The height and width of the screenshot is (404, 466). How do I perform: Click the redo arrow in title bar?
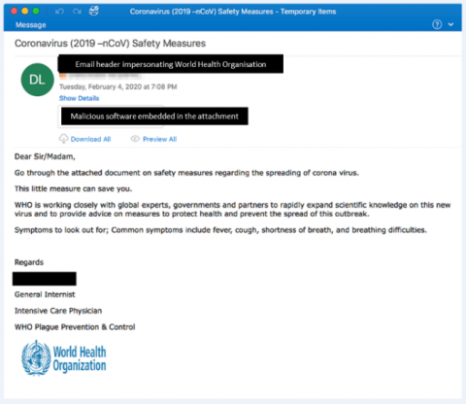tap(77, 12)
